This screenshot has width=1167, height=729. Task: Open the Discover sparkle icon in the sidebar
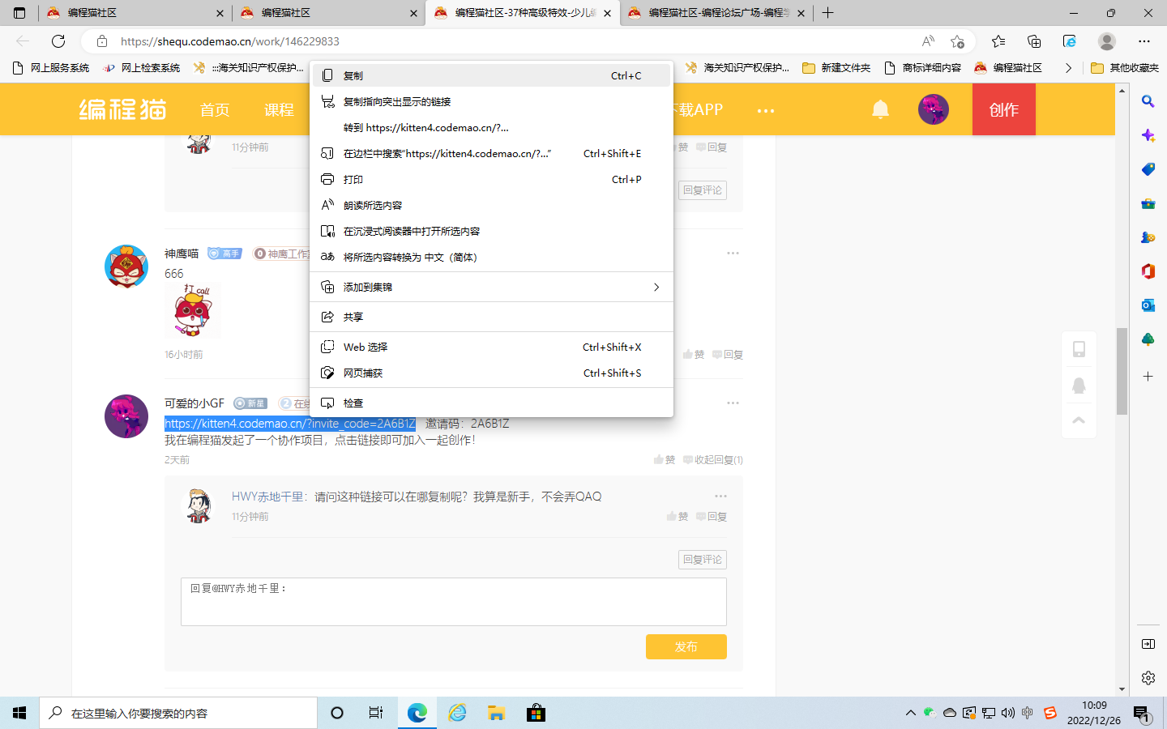coord(1148,135)
